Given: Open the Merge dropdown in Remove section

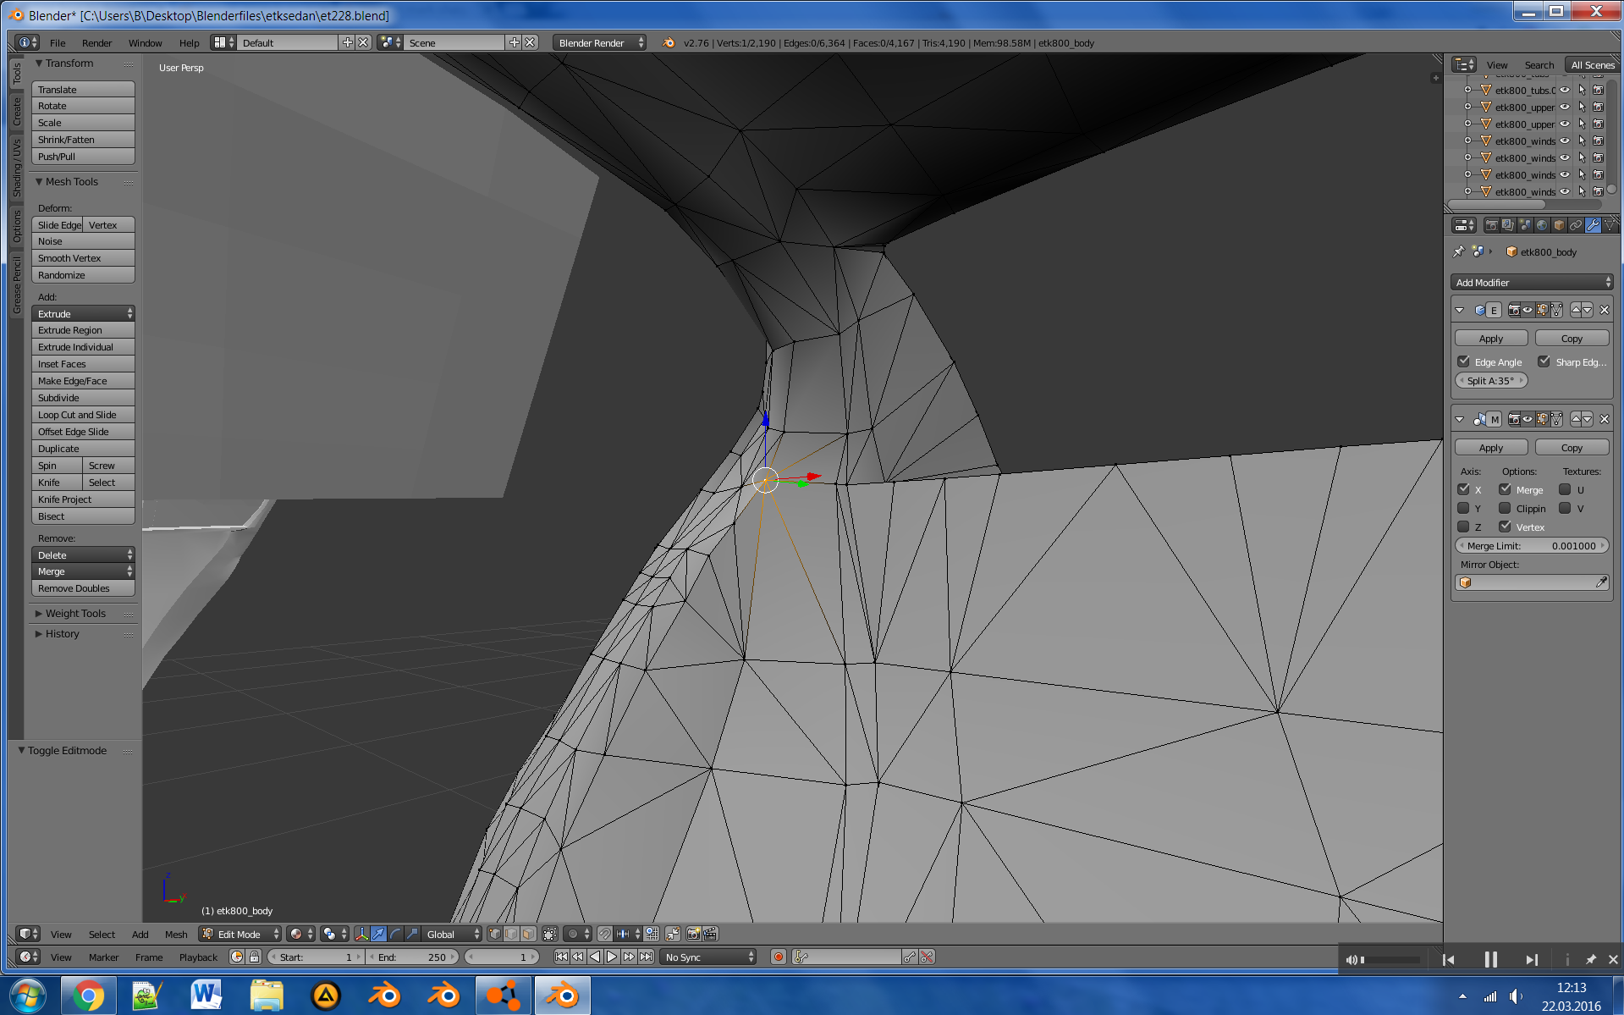Looking at the screenshot, I should [x=83, y=571].
